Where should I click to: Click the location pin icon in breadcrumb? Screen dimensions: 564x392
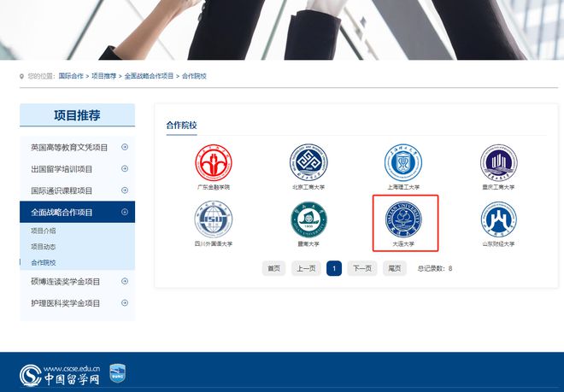tap(21, 76)
